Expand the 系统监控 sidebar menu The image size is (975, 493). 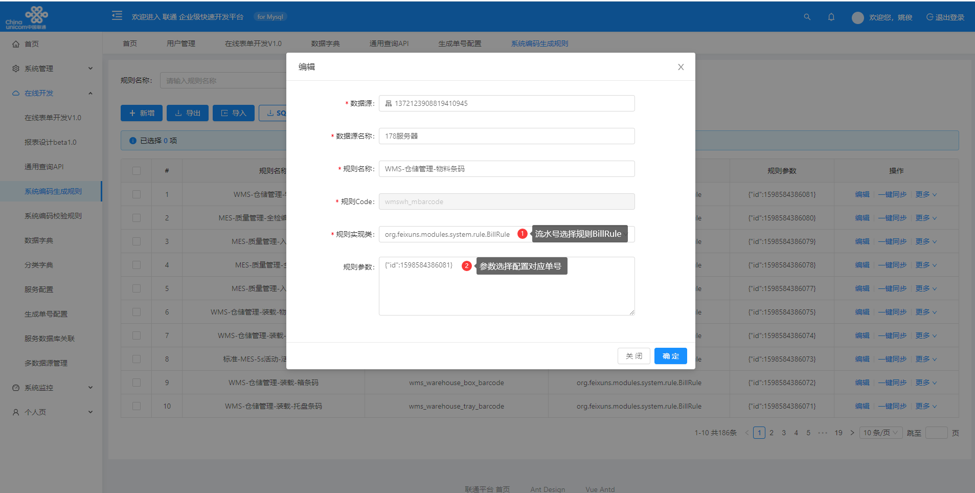(51, 388)
